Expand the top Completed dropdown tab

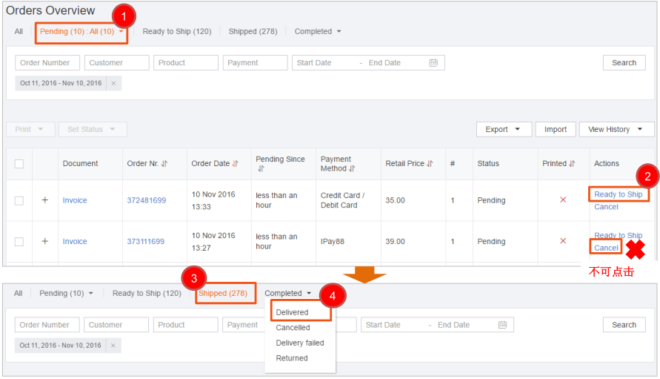(x=318, y=32)
